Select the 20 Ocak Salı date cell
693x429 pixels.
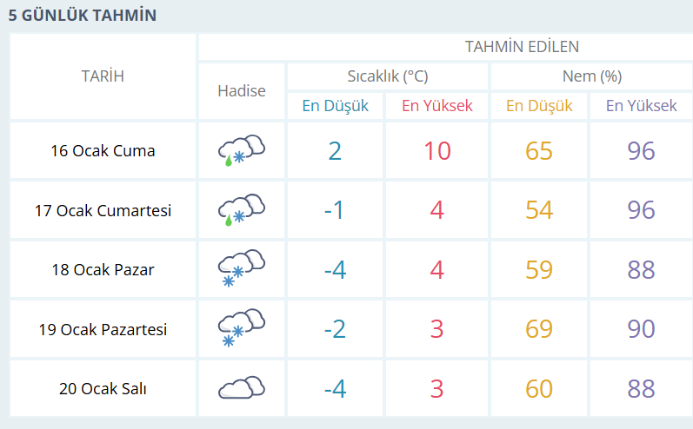pos(103,388)
